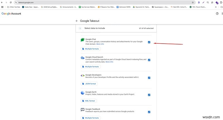This screenshot has width=223, height=120.
Task: Uncheck the Google Chat checkbox
Action: [149, 42]
